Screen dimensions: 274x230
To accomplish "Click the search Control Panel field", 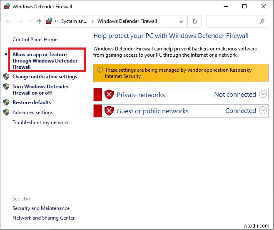I will [237, 21].
